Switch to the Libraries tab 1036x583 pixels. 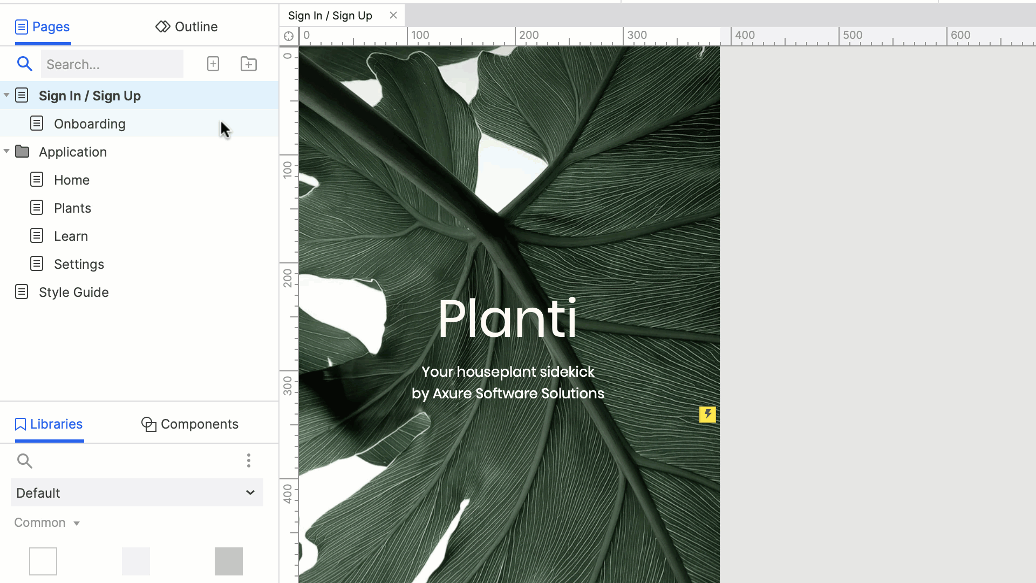[48, 424]
